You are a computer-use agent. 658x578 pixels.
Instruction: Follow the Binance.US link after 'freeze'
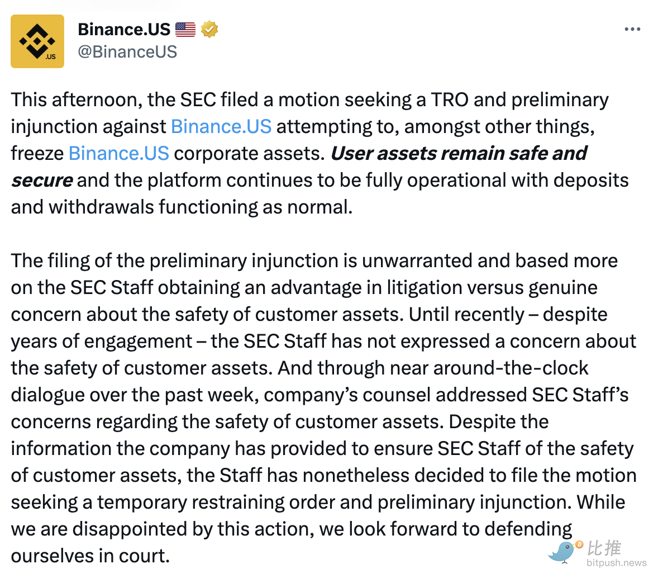click(119, 153)
